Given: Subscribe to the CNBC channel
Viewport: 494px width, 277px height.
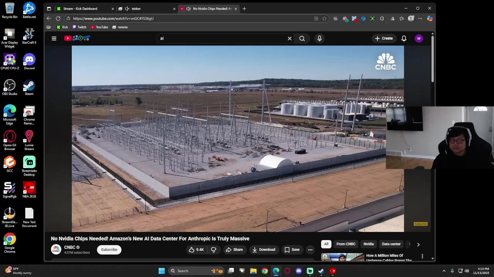Looking at the screenshot, I should (x=109, y=250).
